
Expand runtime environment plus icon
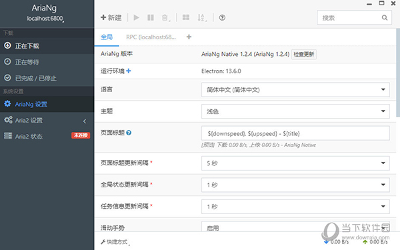click(x=129, y=71)
